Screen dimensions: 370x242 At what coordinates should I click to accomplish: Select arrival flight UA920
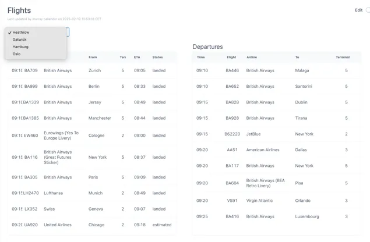click(31, 225)
